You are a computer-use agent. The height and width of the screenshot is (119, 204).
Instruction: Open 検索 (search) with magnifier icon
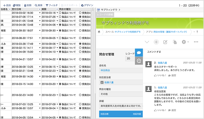pos(38,5)
